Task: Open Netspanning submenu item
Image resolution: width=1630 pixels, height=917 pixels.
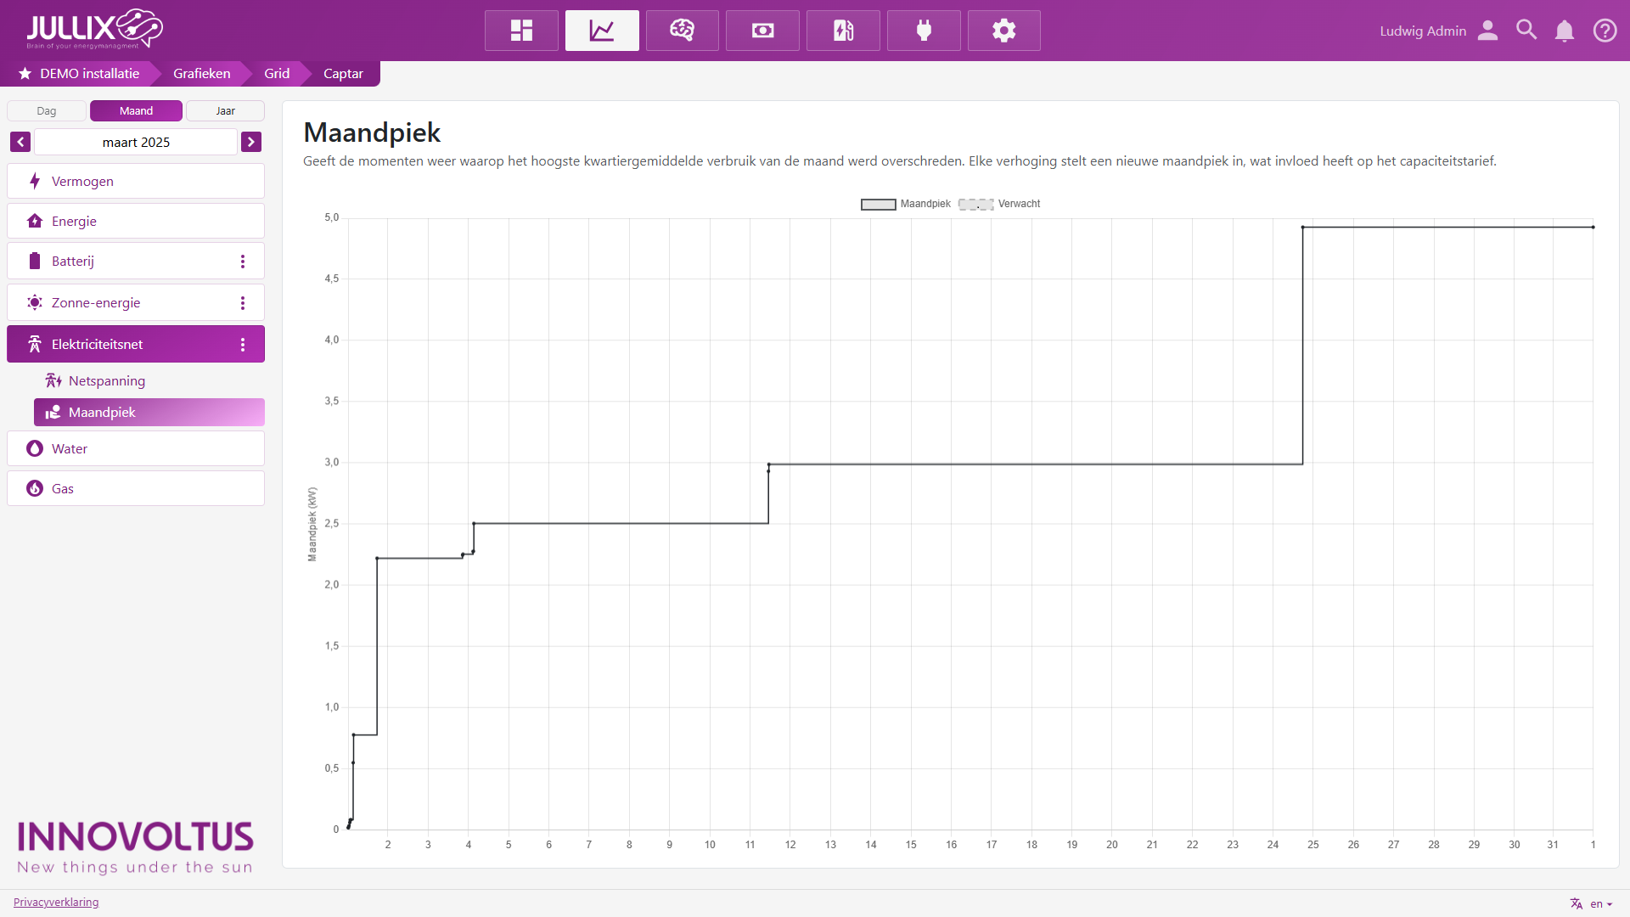Action: click(x=107, y=381)
